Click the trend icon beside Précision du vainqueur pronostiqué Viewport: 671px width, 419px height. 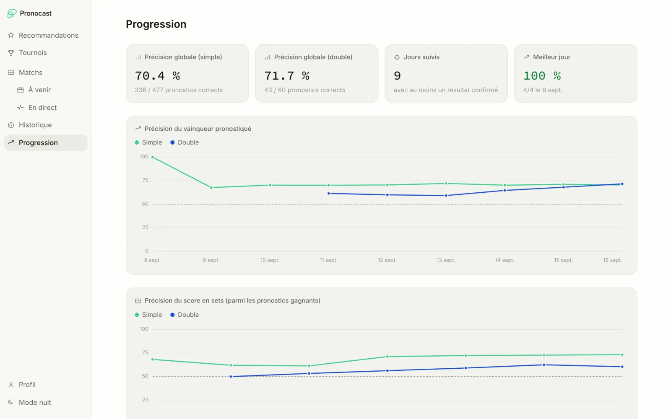(138, 129)
